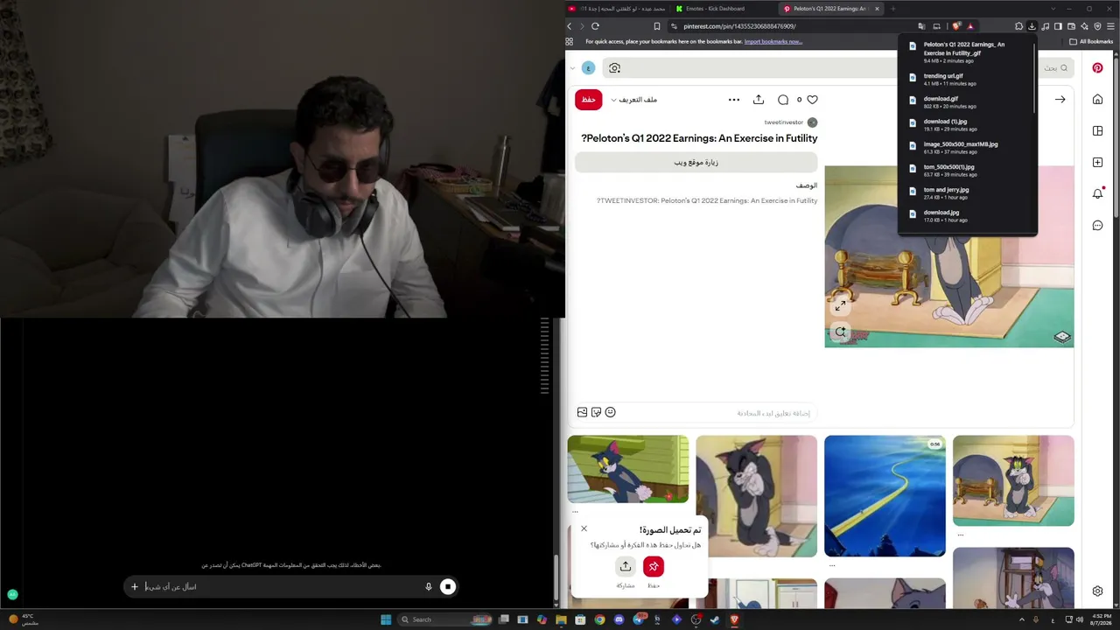This screenshot has width=1120, height=630.
Task: Bookmark this page icon in address bar
Action: (657, 26)
